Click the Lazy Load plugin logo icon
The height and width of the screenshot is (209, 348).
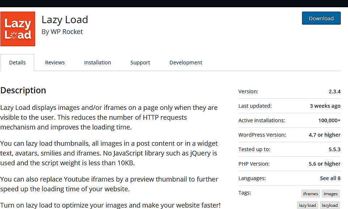[18, 29]
